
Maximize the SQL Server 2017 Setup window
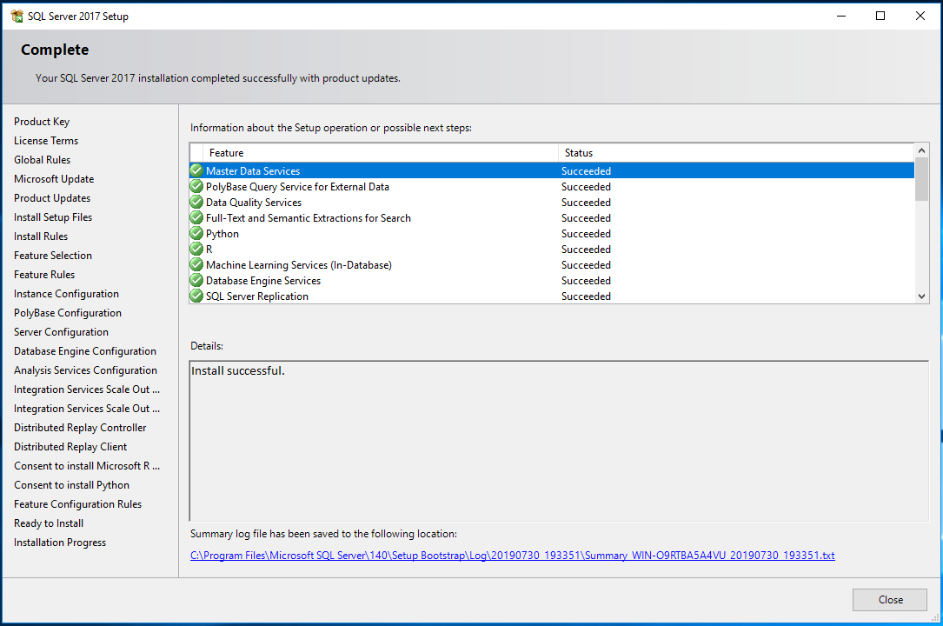pyautogui.click(x=880, y=16)
